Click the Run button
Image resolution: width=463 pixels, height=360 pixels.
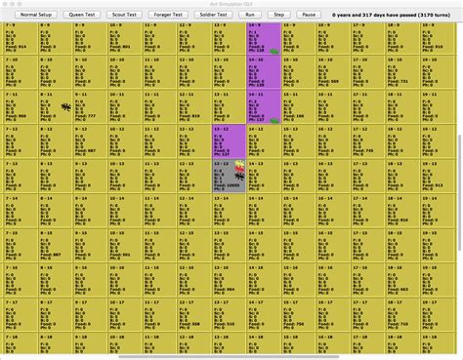coord(250,15)
